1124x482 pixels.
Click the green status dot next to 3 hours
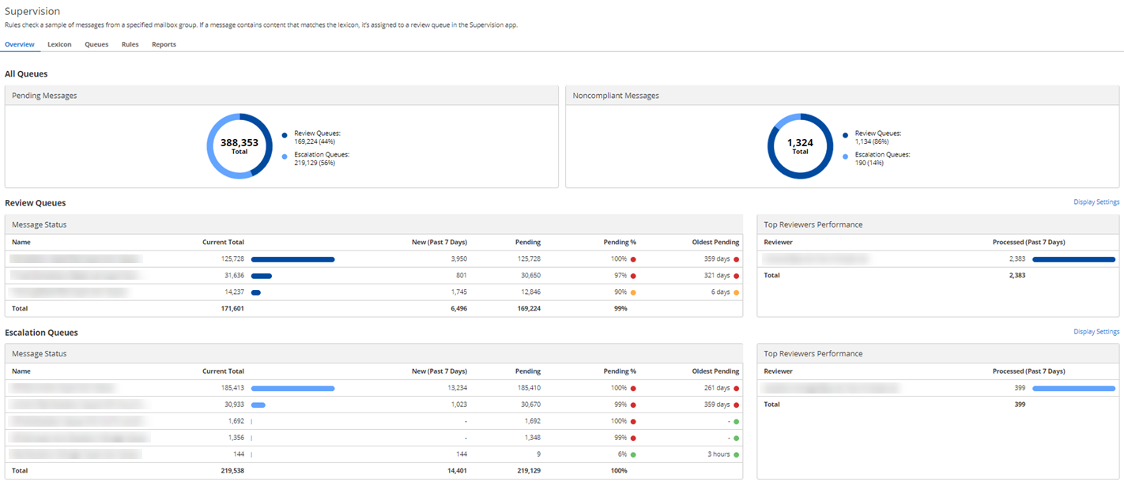pyautogui.click(x=735, y=454)
